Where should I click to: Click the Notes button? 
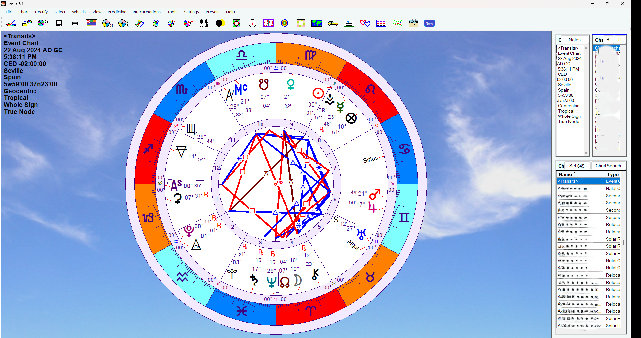pyautogui.click(x=574, y=40)
